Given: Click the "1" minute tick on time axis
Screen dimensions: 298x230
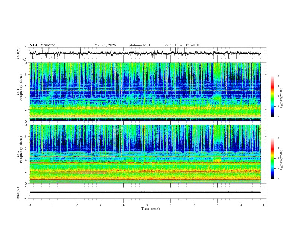Looking at the screenshot, I should [53, 205].
